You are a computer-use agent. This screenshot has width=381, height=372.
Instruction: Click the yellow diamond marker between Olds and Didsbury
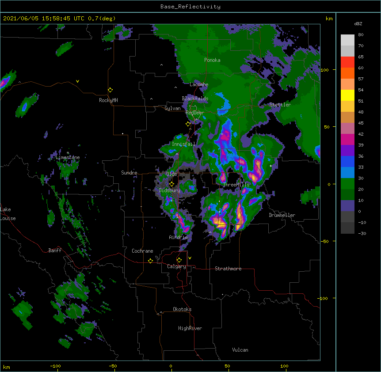(171, 184)
